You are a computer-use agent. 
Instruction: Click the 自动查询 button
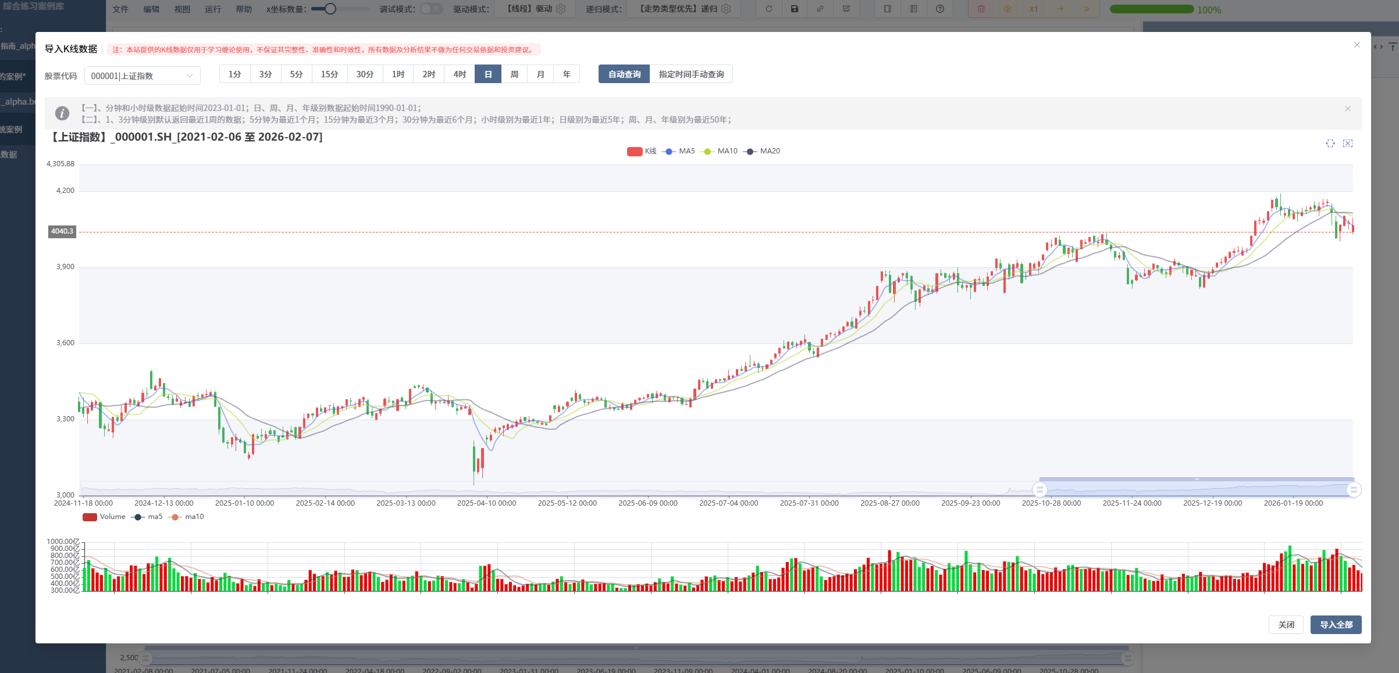[624, 74]
